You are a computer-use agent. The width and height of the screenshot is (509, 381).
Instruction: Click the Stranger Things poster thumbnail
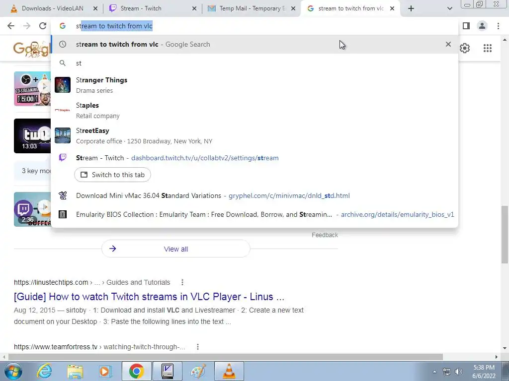63,85
